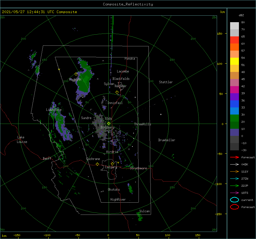Screen dimensions: 256x239
Task: Click yellow diamond marker below Cochrane label
Action: 97,164
